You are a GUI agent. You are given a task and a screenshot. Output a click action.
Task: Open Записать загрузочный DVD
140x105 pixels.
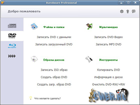[54, 44]
